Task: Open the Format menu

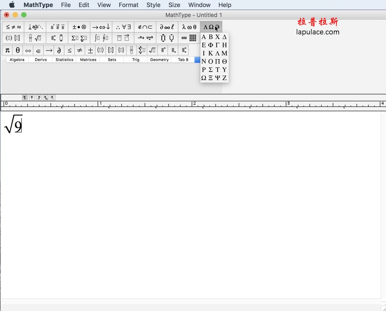Action: 128,5
